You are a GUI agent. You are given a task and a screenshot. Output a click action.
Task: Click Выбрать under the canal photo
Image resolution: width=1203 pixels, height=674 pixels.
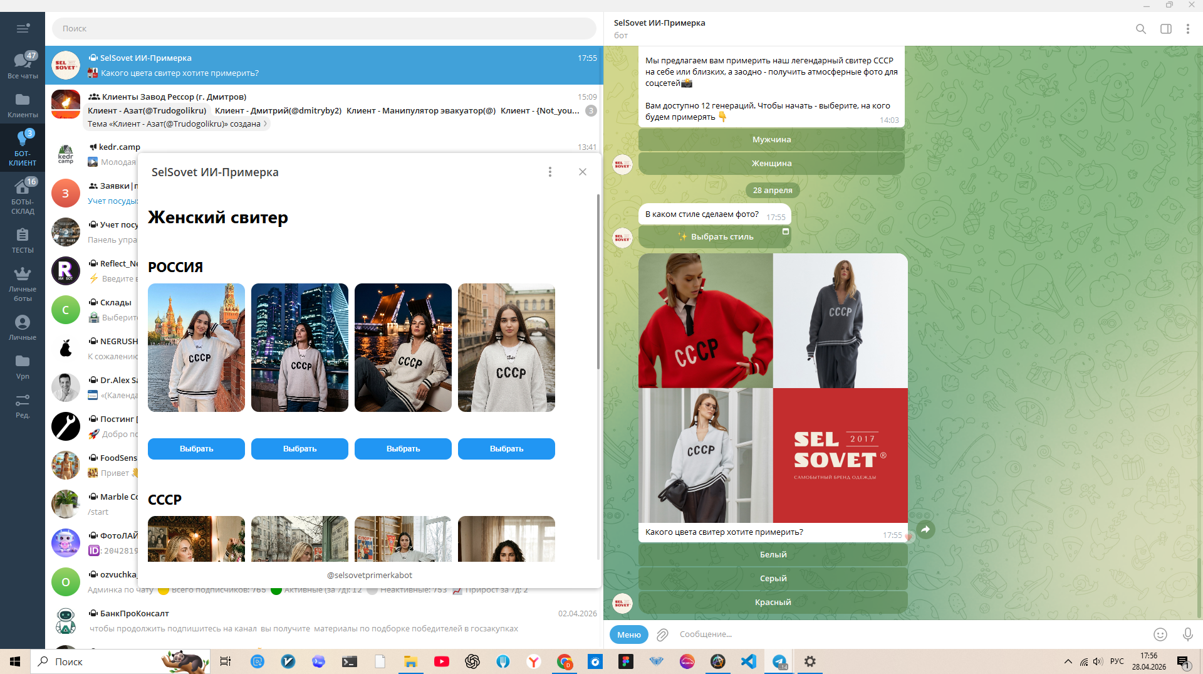click(x=506, y=449)
